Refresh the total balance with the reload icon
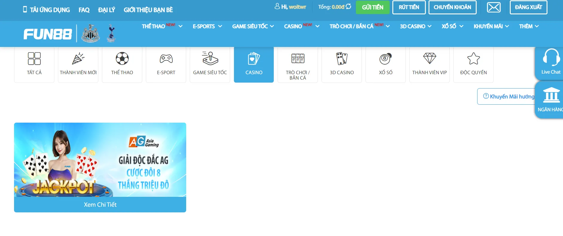Image resolution: width=563 pixels, height=236 pixels. pyautogui.click(x=348, y=6)
